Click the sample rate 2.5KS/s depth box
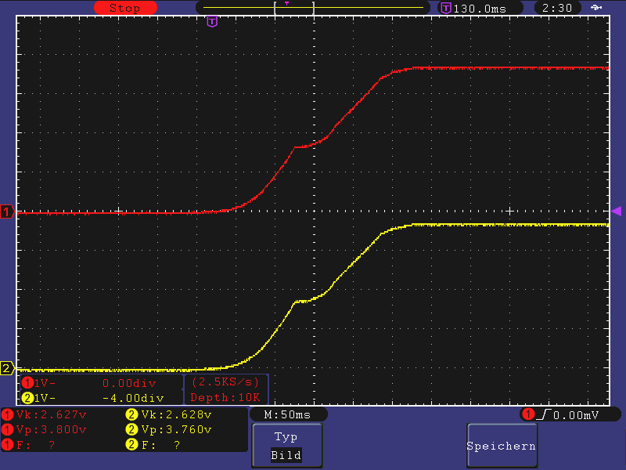This screenshot has height=470, width=626. (x=226, y=390)
